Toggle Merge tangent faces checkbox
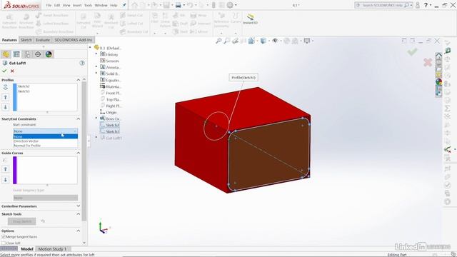The width and height of the screenshot is (457, 257). point(4,237)
